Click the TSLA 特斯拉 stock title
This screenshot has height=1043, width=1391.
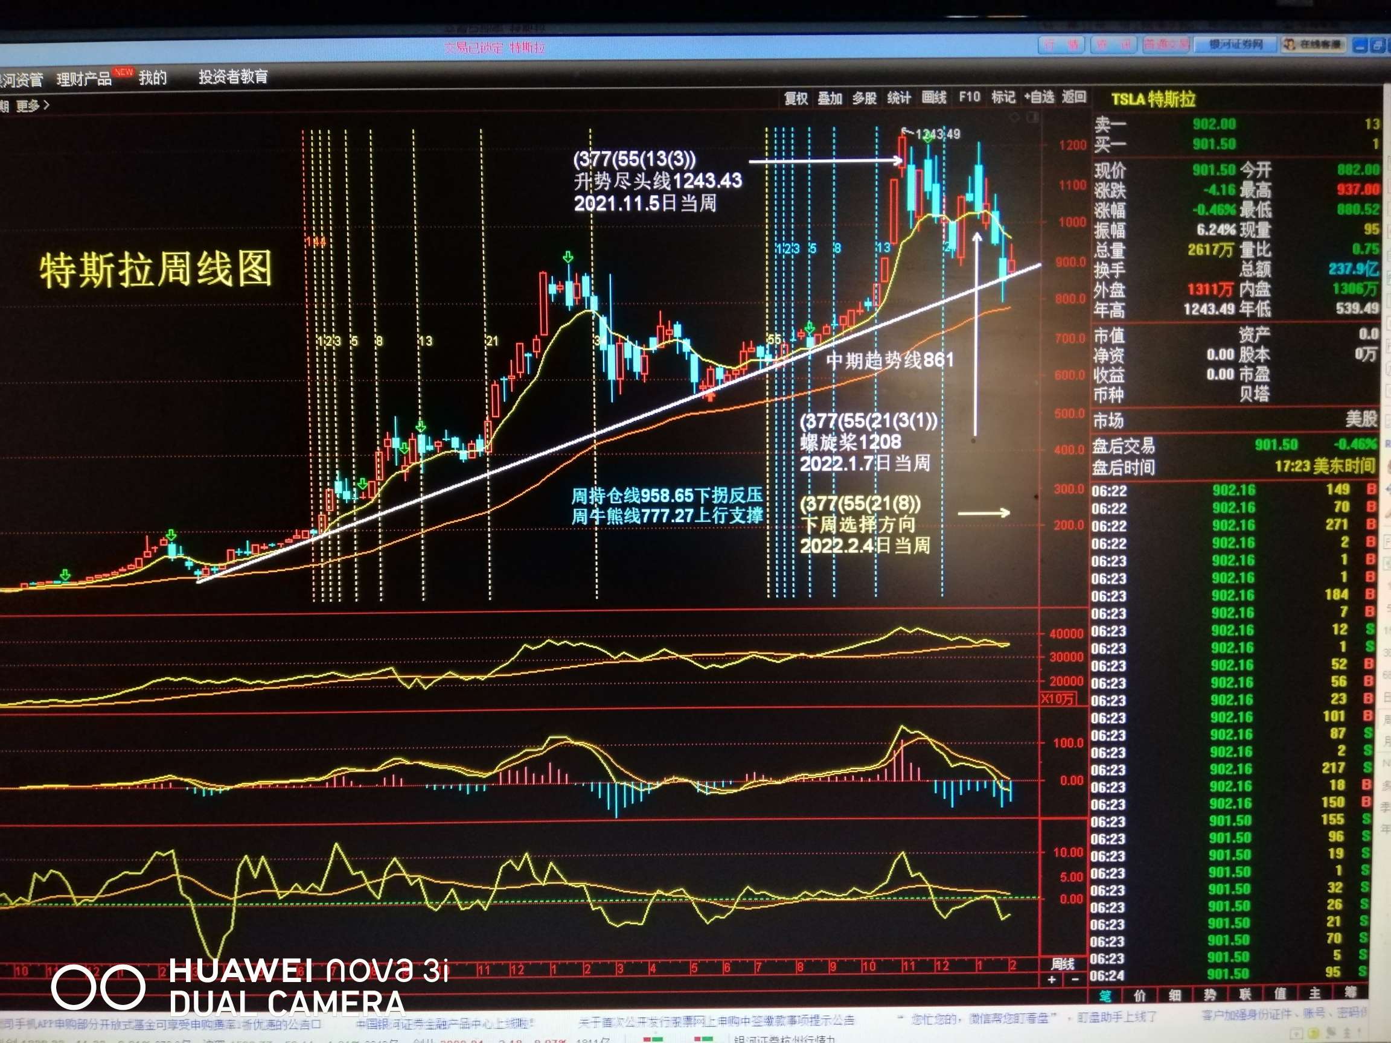1153,100
